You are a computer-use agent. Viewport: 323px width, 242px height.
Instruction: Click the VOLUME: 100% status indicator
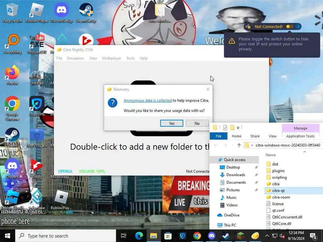pos(92,171)
